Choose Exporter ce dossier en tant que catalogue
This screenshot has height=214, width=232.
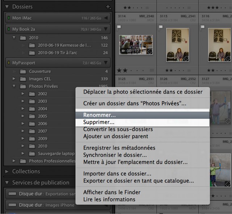pos(143,181)
